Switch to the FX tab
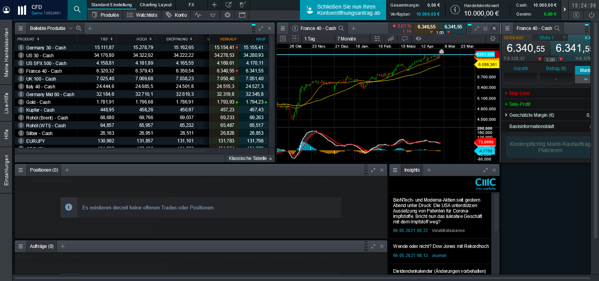Image resolution: width=599 pixels, height=281 pixels. (x=191, y=5)
